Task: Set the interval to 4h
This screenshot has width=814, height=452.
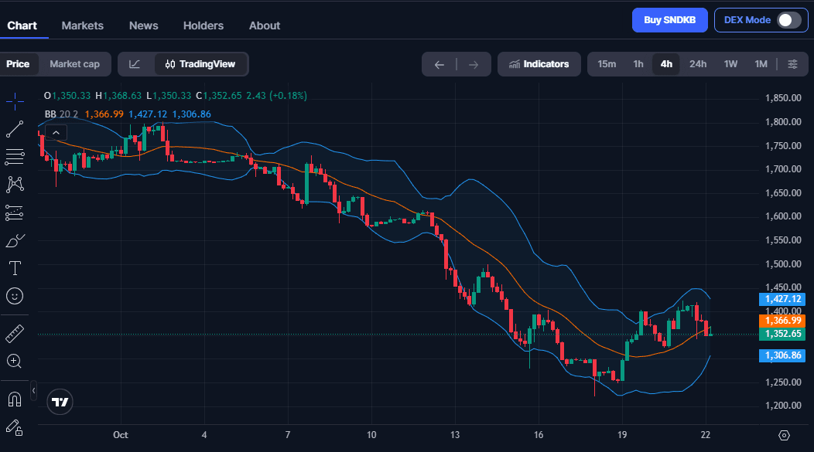Action: point(666,64)
